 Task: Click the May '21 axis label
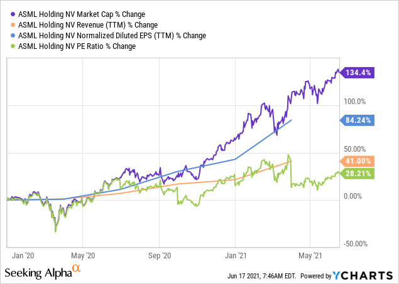pos(310,256)
